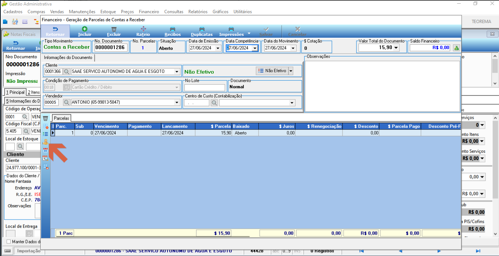Screen dimensions: 499x256
Task: Click the green Saldo Financeiro icon
Action: (x=456, y=48)
